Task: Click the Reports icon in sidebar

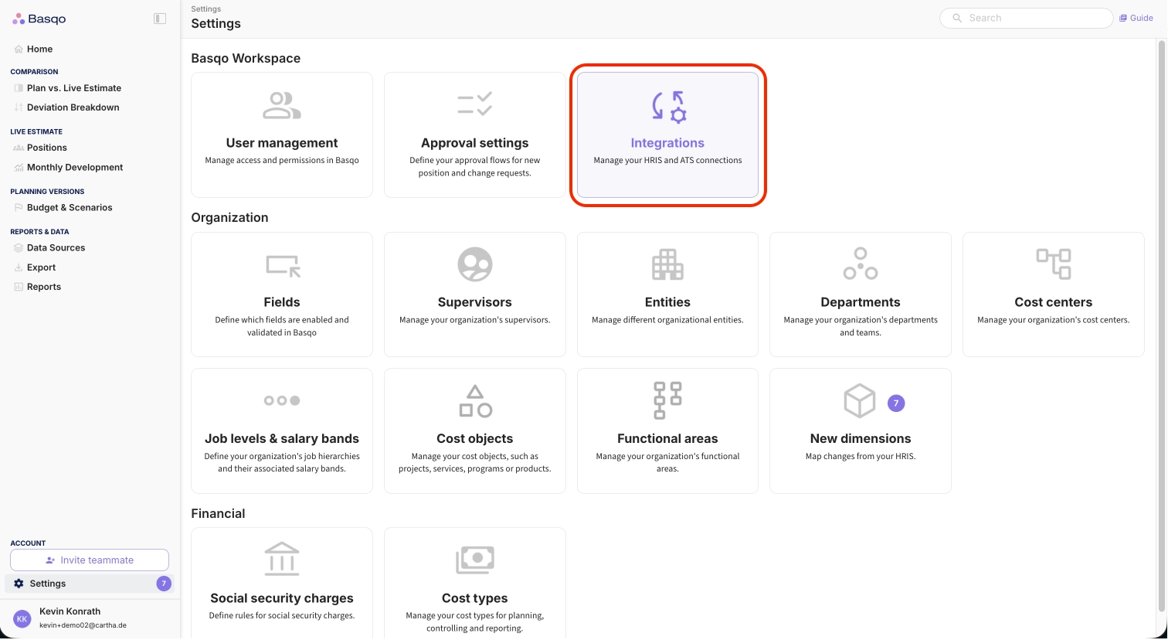Action: click(19, 287)
